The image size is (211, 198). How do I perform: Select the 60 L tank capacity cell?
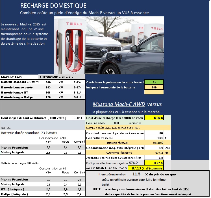pos(153,133)
